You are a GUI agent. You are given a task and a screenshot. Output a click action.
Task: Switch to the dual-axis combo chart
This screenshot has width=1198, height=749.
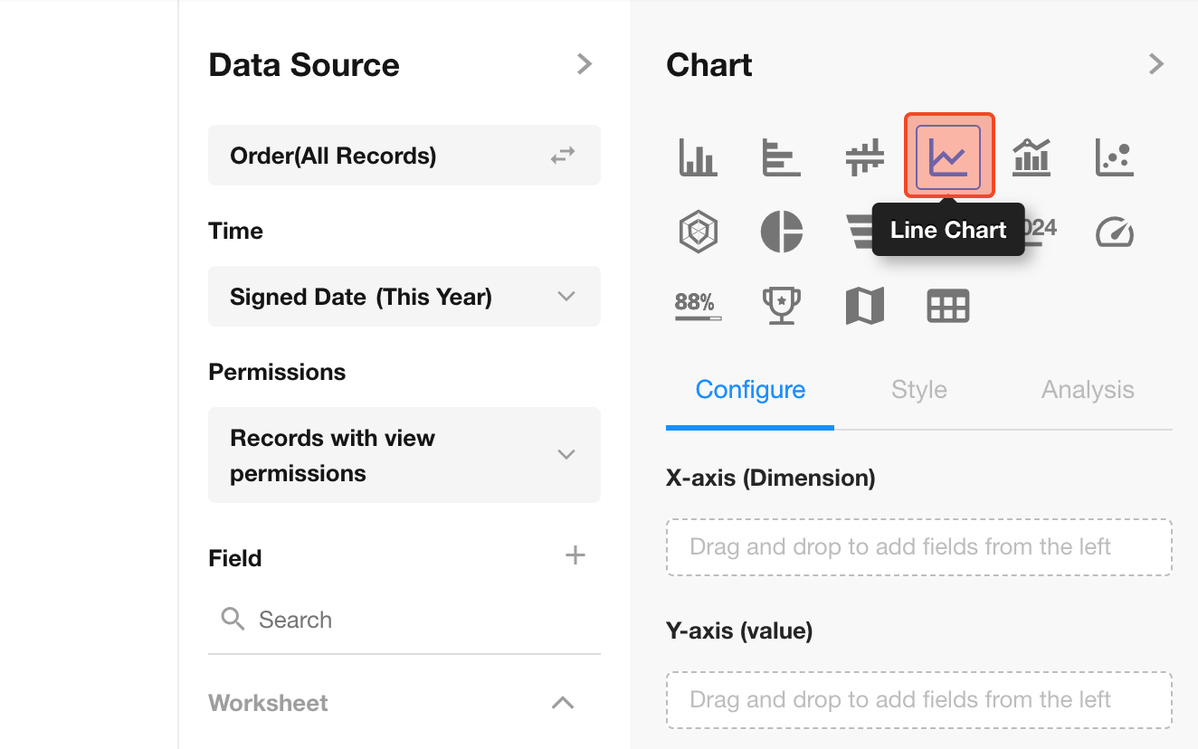[1032, 157]
